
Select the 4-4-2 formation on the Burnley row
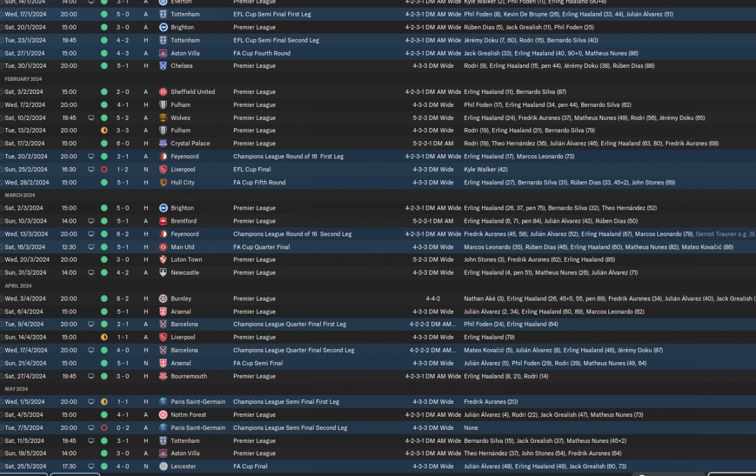click(433, 298)
